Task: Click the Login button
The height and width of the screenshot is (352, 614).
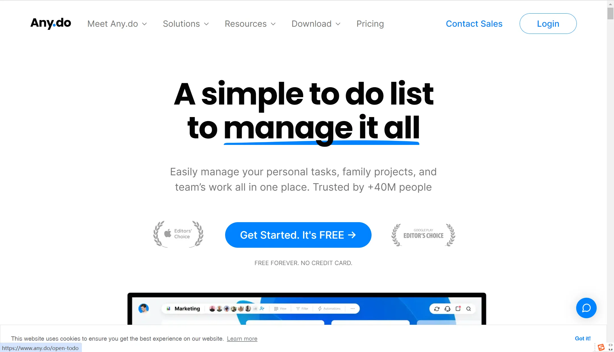Action: pyautogui.click(x=548, y=24)
